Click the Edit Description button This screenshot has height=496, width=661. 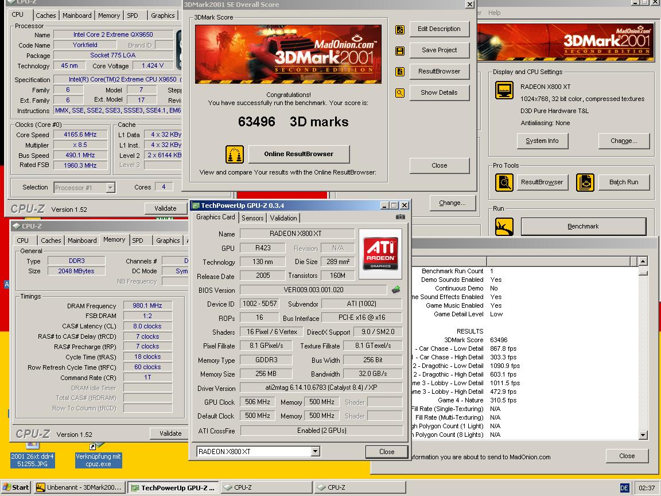coord(440,29)
